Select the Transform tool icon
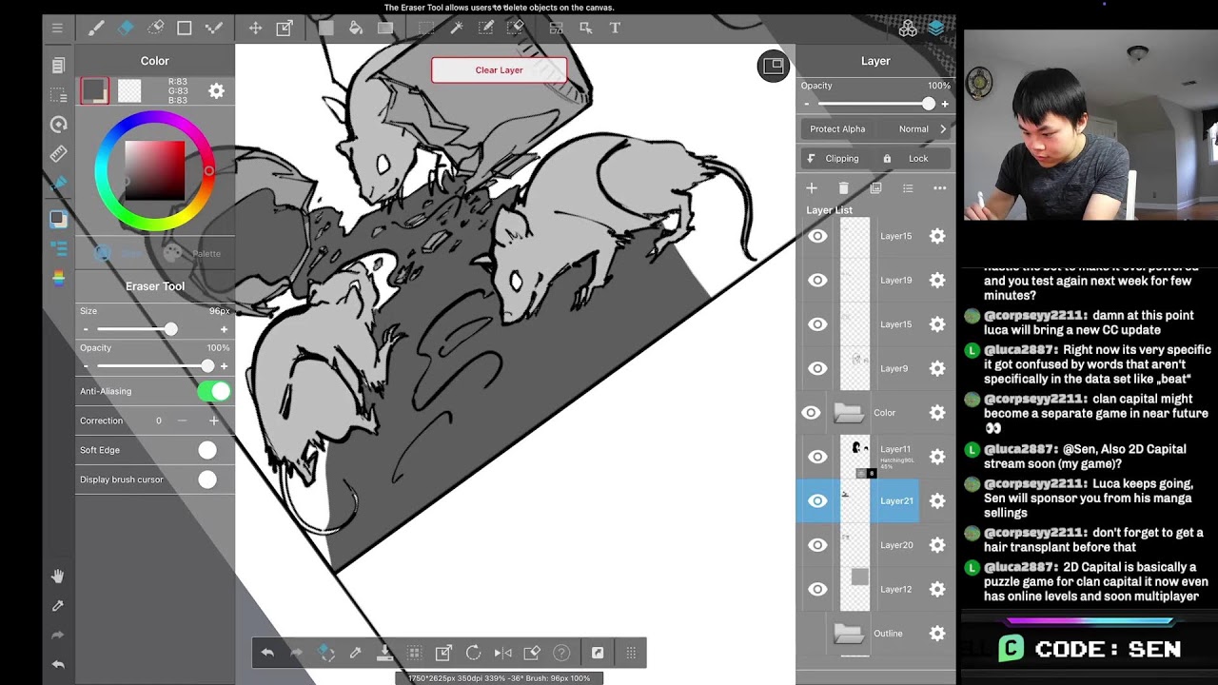The width and height of the screenshot is (1218, 685). pyautogui.click(x=285, y=29)
